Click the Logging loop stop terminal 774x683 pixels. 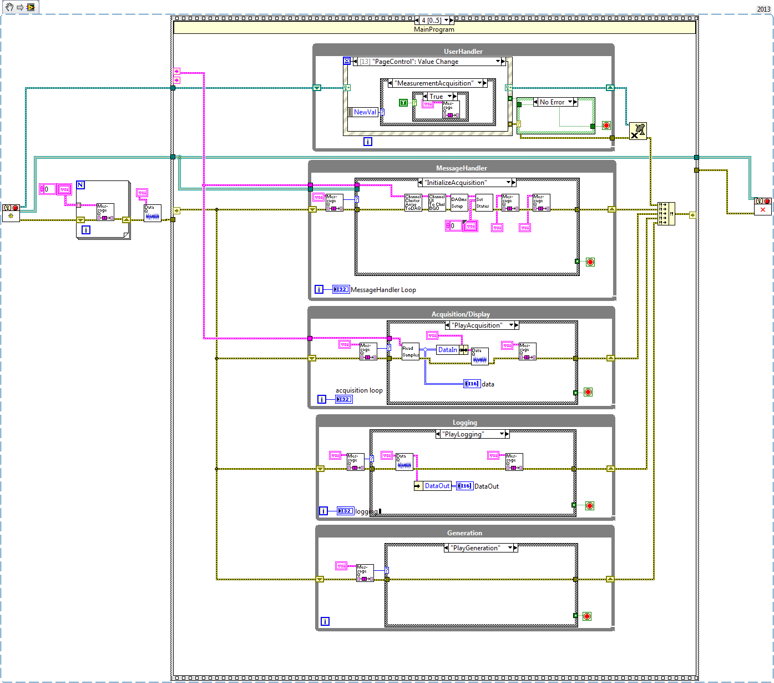[x=590, y=506]
